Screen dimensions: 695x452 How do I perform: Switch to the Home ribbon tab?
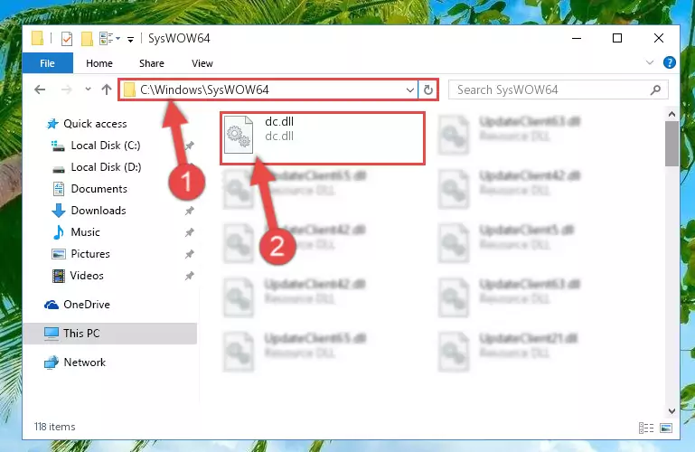coord(99,63)
